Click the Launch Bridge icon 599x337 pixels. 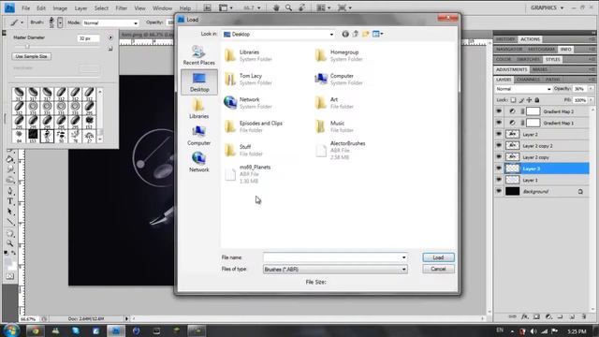coord(207,7)
